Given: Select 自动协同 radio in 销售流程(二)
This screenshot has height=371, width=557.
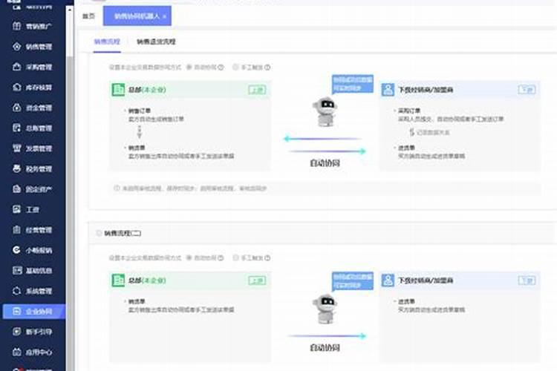Looking at the screenshot, I should click(x=189, y=257).
